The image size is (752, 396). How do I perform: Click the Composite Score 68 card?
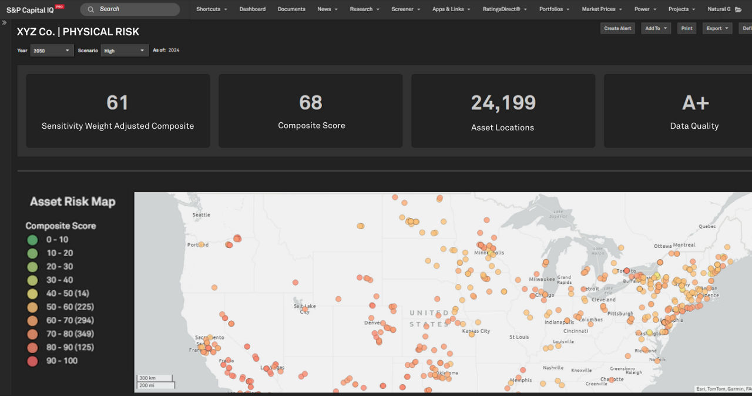[311, 110]
